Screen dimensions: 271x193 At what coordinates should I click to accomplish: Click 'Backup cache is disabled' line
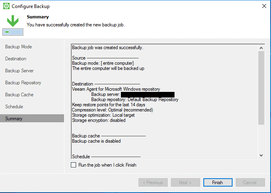(96, 141)
